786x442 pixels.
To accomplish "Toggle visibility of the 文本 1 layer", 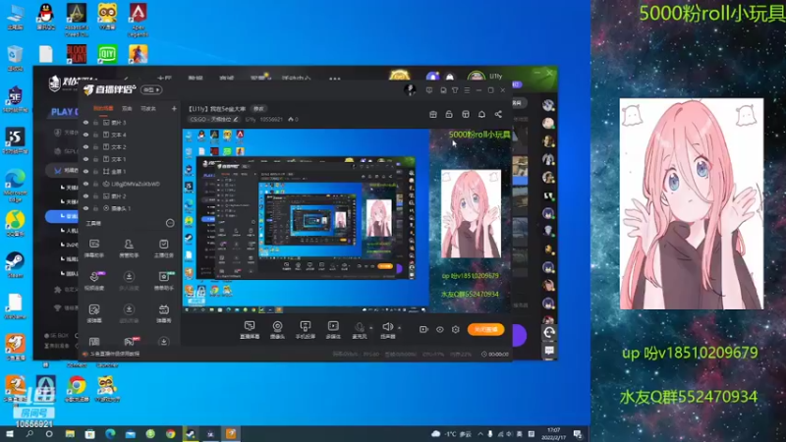I will coord(85,159).
